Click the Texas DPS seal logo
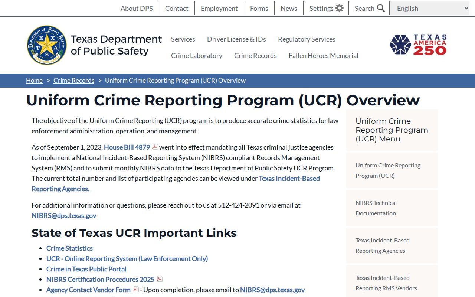The height and width of the screenshot is (297, 475). [x=47, y=45]
